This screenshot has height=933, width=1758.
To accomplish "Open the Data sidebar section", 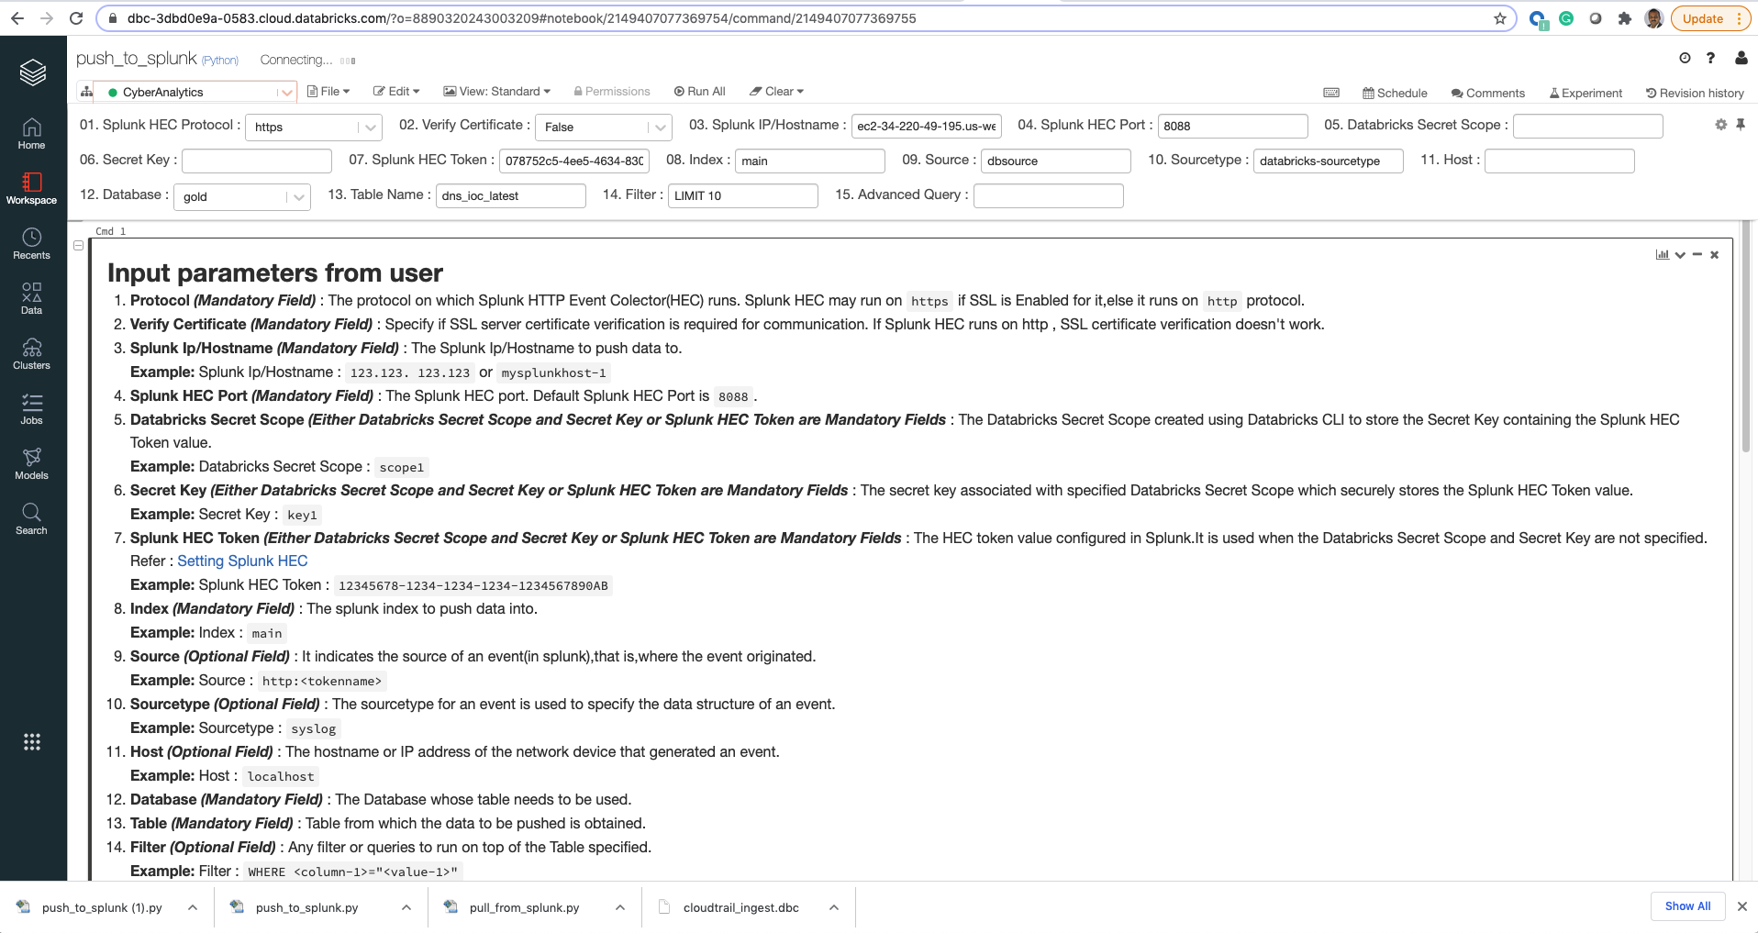I will pos(32,299).
